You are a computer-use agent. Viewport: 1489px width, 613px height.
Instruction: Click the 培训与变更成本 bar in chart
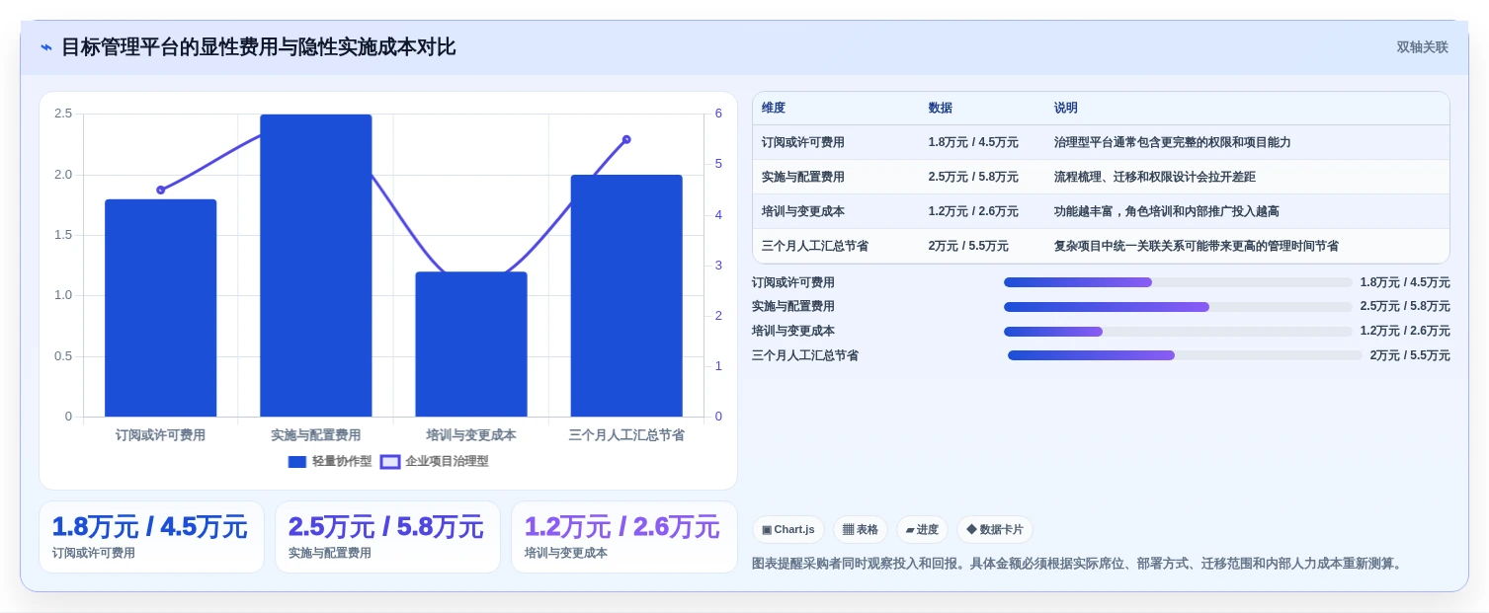471,345
